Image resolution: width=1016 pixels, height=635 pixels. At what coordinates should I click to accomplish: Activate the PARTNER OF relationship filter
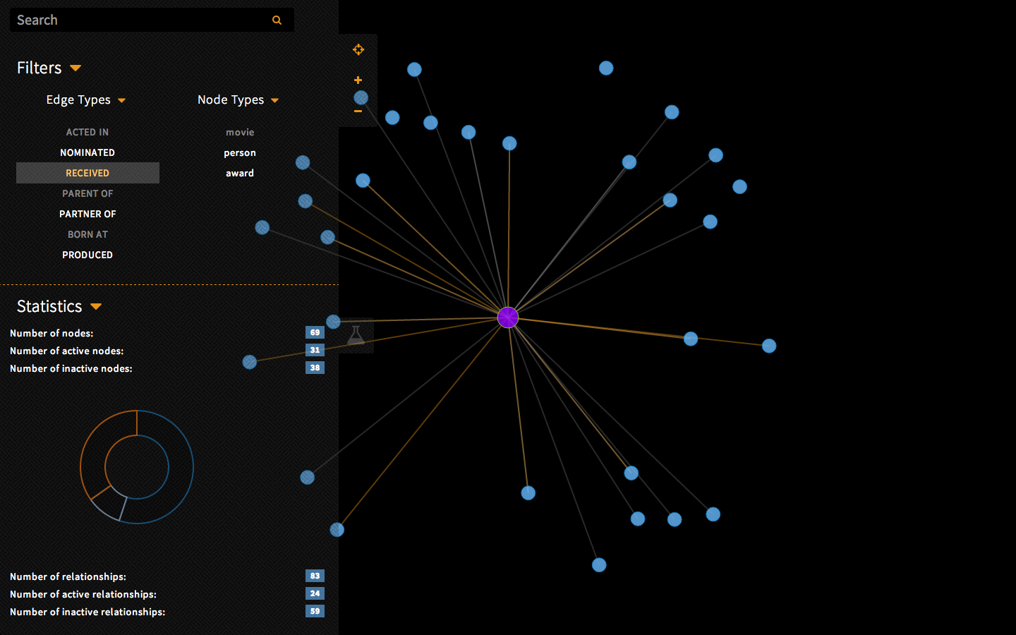[87, 214]
